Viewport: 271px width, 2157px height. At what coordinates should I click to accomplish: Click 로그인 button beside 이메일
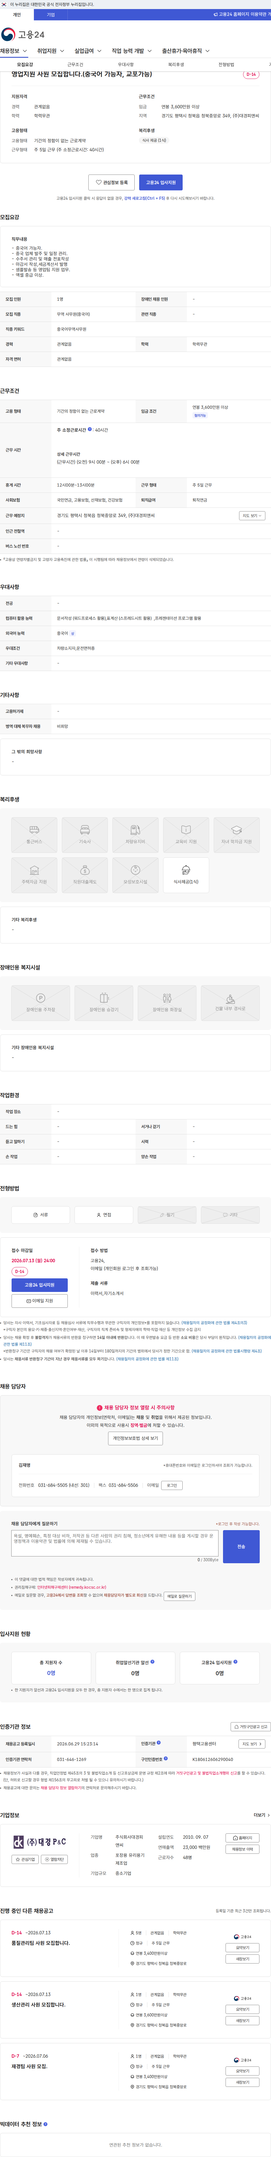[172, 1485]
